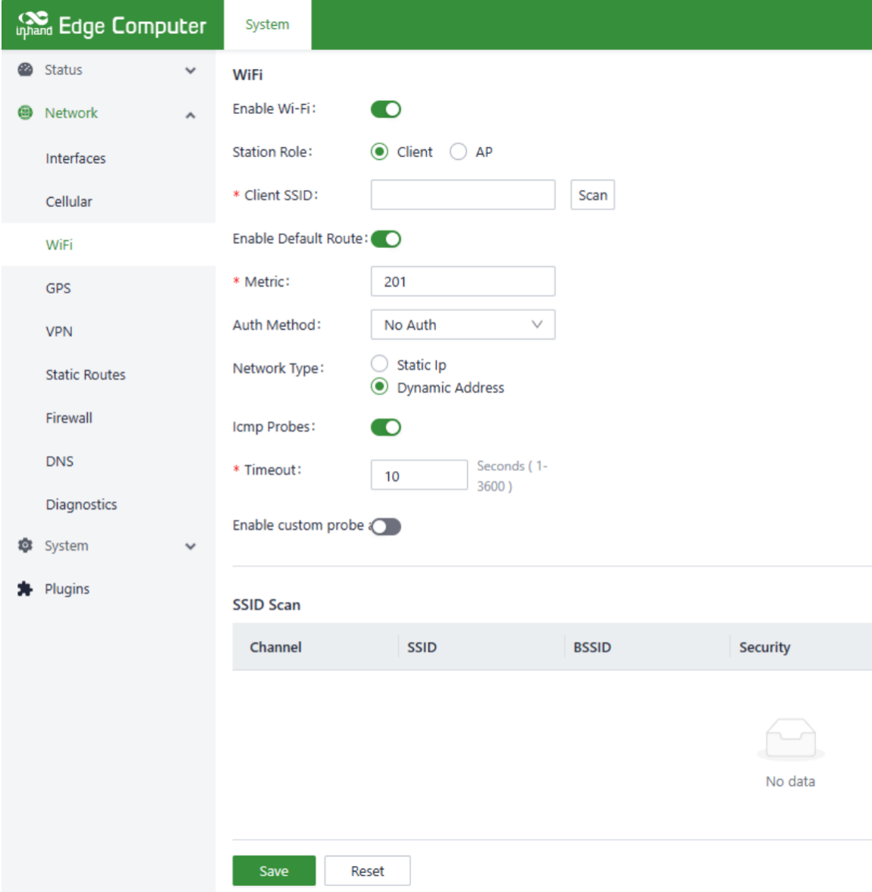Open the Cellular menu item
Image resolution: width=872 pixels, height=892 pixels.
pyautogui.click(x=69, y=202)
